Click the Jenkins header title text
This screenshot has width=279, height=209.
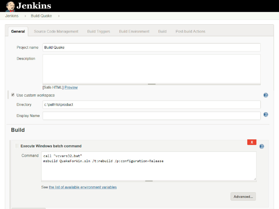point(34,6)
